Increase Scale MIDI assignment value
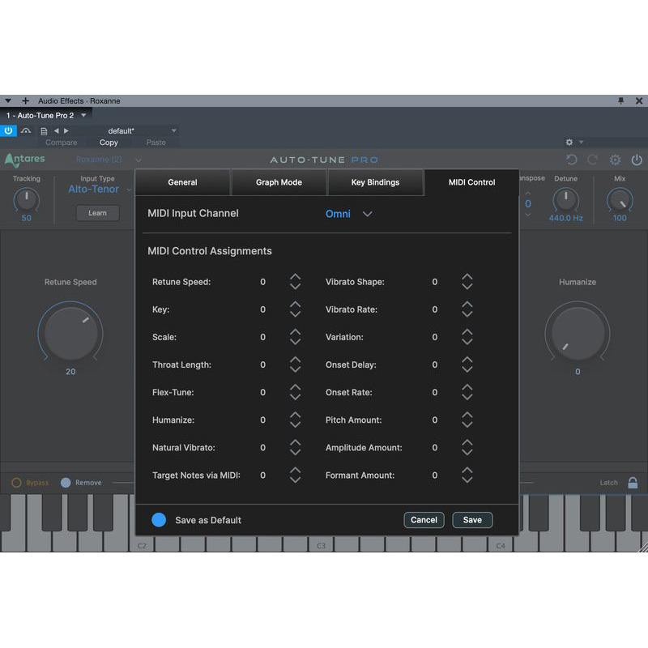Viewport: 648px width, 648px height. [x=295, y=332]
